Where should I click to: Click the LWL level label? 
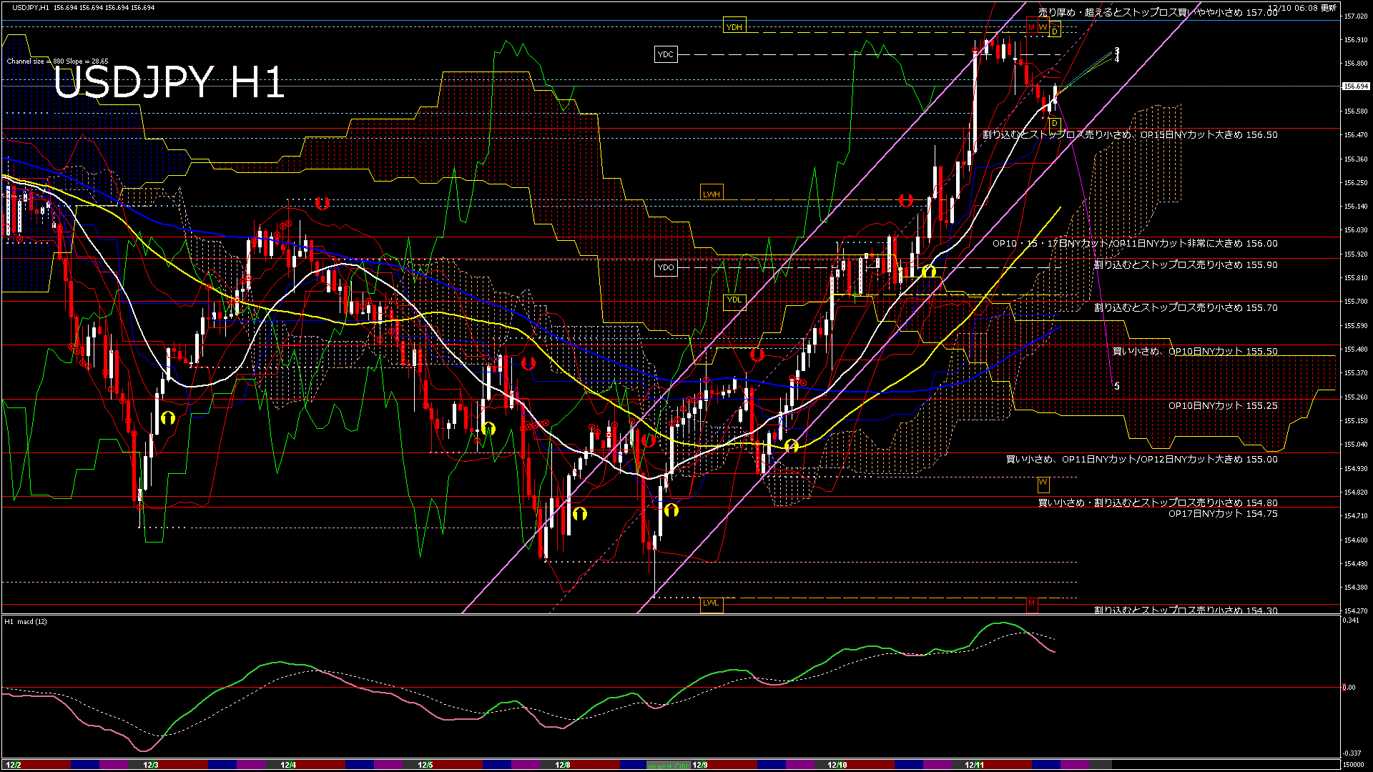tap(712, 604)
